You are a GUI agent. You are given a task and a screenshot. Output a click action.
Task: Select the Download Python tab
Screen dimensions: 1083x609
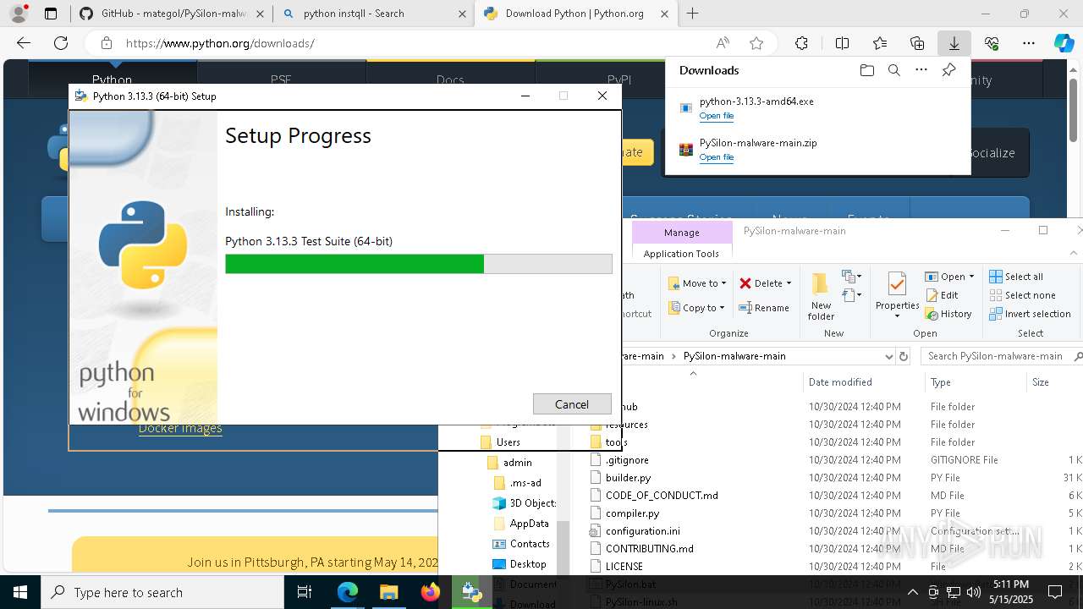tap(574, 14)
